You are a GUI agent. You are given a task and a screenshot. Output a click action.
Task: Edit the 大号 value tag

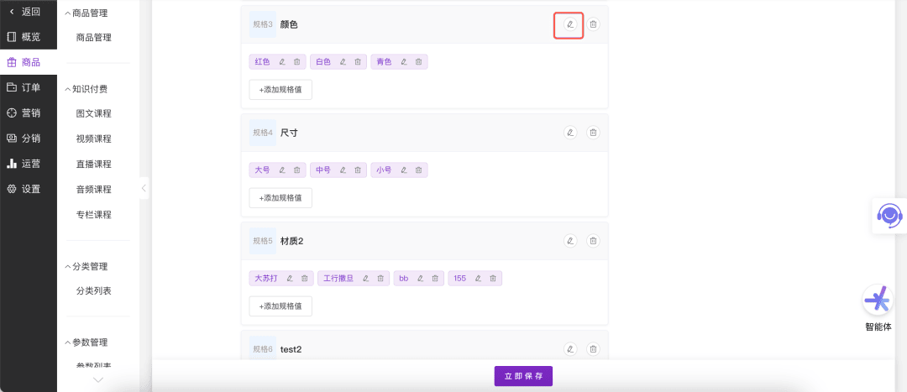282,170
